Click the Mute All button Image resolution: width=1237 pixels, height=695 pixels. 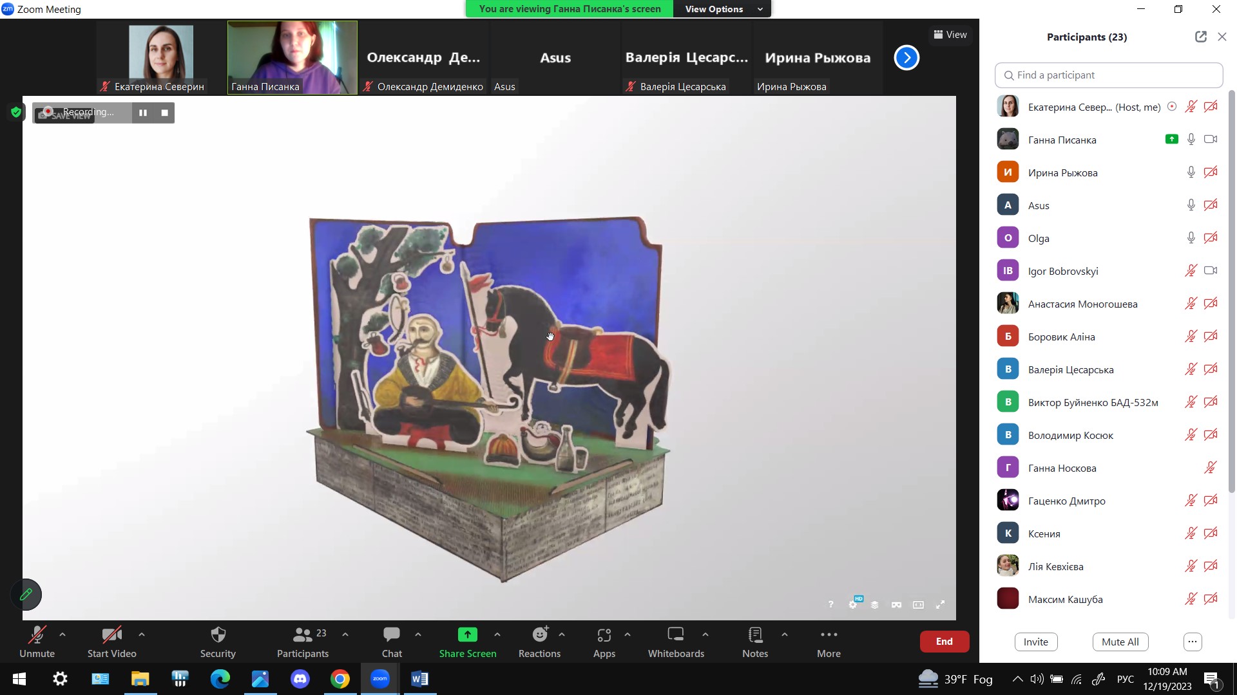tap(1120, 642)
